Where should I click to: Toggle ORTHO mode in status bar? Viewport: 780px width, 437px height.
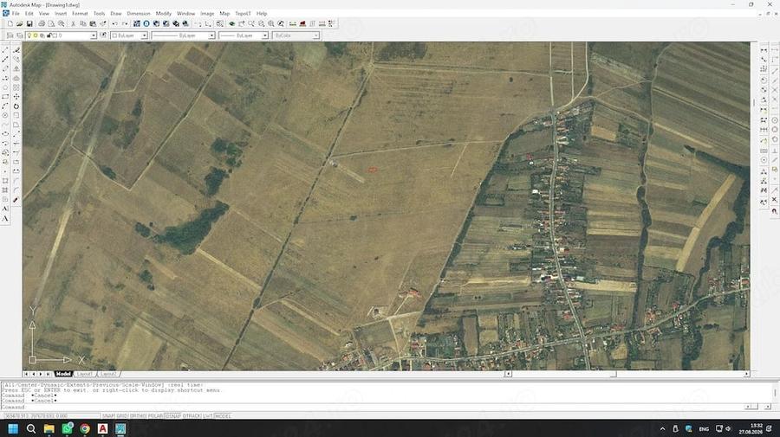(137, 415)
